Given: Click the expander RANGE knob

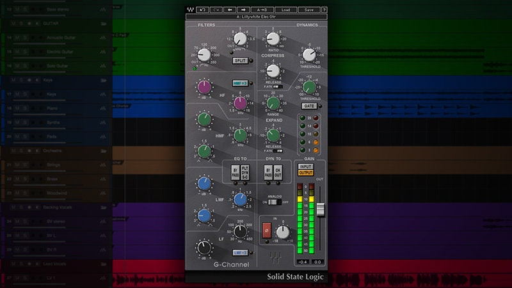Looking at the screenshot, I should tap(273, 103).
